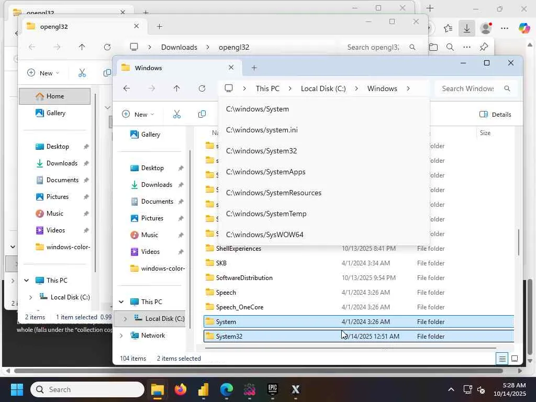This screenshot has width=536, height=402.
Task: Toggle the Details pane button
Action: 495,115
